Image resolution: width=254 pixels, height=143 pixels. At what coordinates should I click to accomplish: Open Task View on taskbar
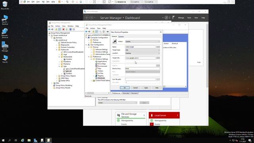point(16,140)
